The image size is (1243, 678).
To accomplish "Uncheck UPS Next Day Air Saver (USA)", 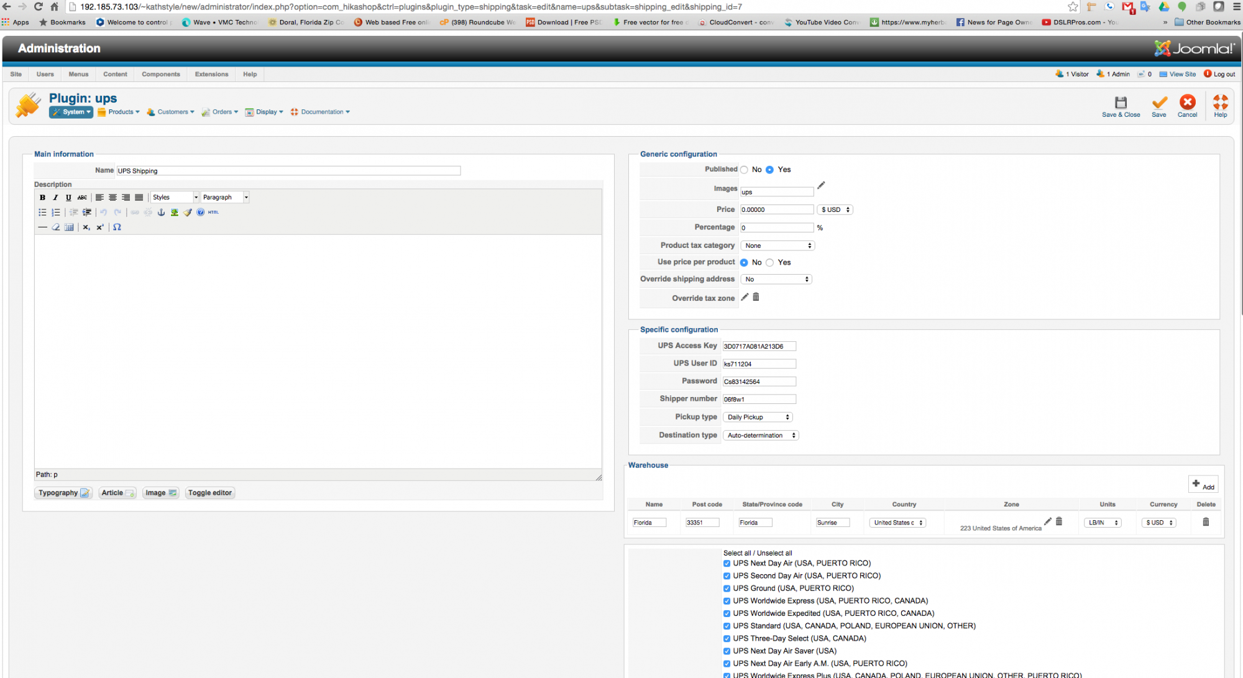I will (x=727, y=651).
